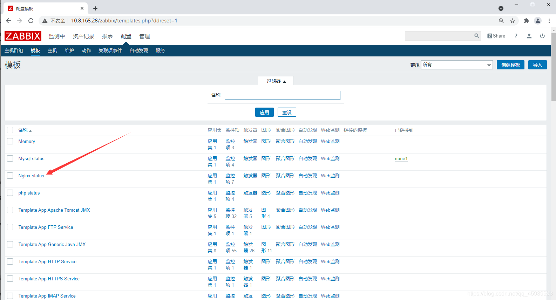The image size is (556, 300).
Task: Check the Nginx-status template checkbox
Action: (x=10, y=176)
